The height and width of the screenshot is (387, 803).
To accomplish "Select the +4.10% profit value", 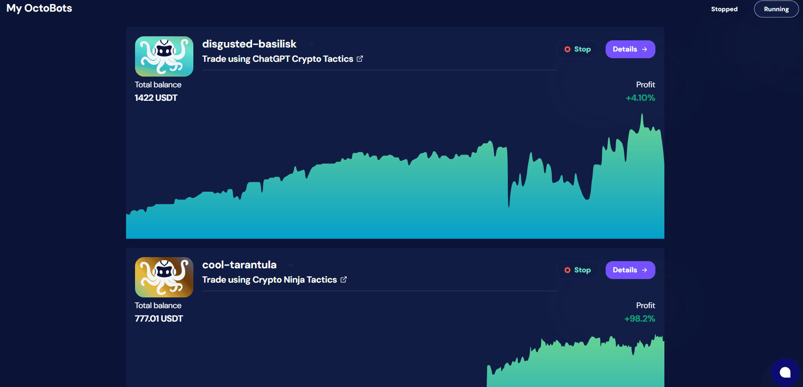I will pos(641,98).
